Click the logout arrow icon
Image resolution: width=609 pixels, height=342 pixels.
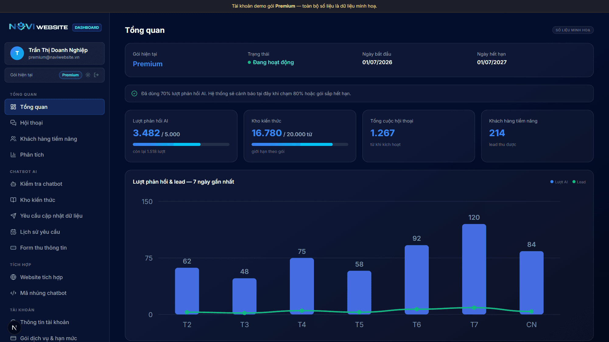tap(97, 75)
